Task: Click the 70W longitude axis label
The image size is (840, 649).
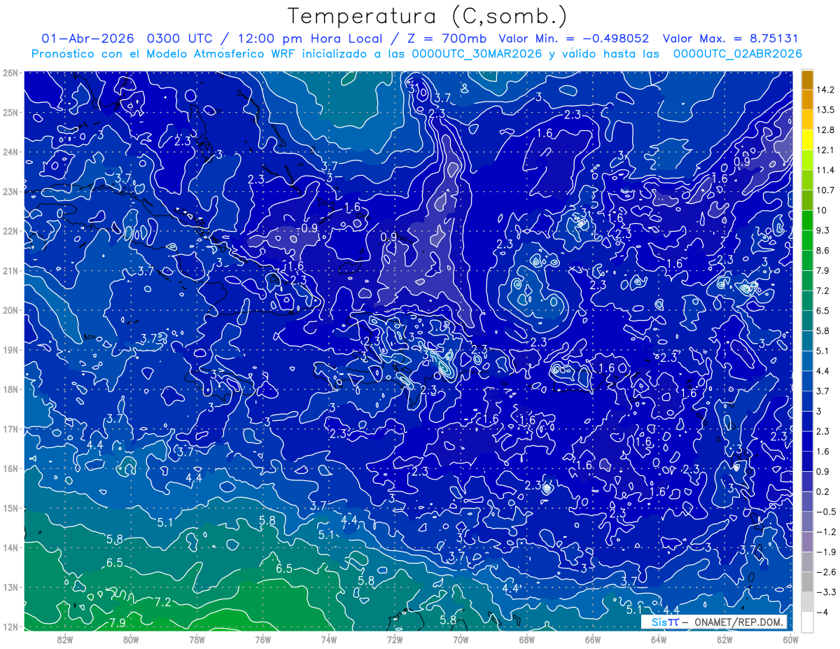Action: point(461,640)
